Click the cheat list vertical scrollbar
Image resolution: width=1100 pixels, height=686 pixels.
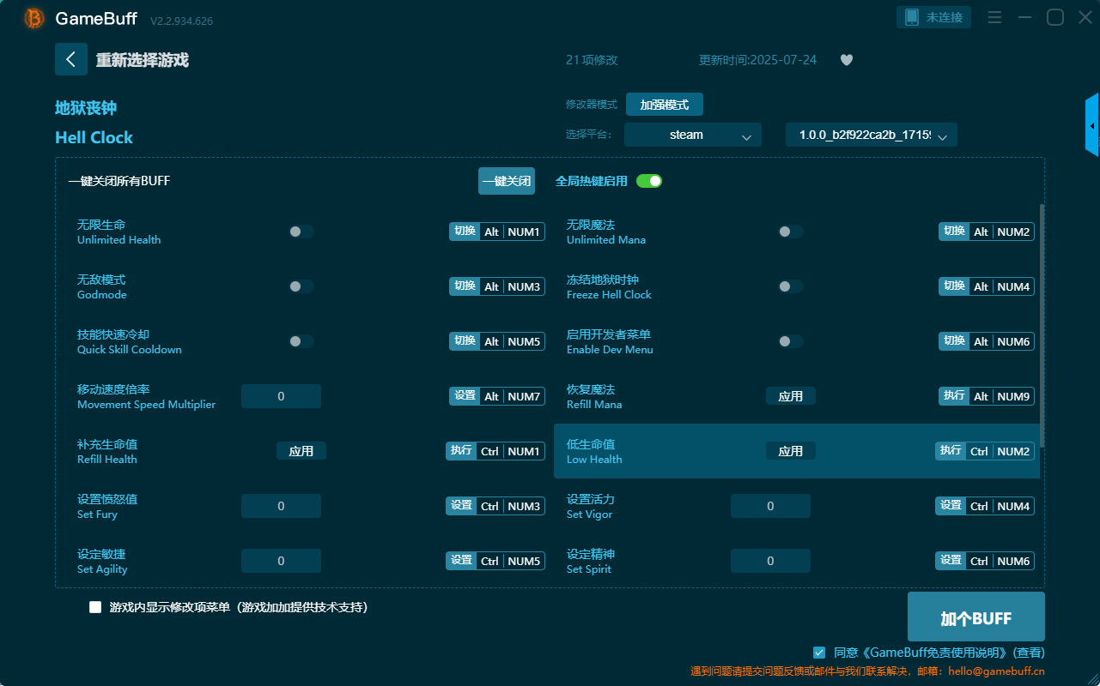tap(1042, 326)
